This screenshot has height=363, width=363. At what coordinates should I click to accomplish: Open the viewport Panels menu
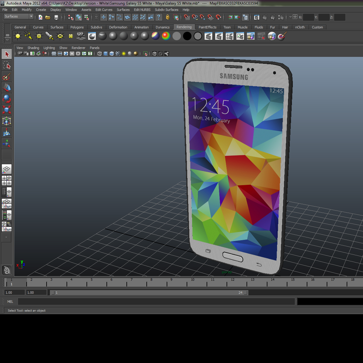click(x=94, y=48)
